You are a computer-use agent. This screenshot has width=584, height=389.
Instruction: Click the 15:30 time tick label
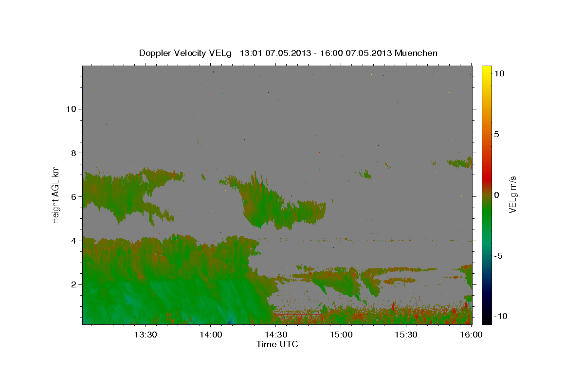[x=406, y=335]
